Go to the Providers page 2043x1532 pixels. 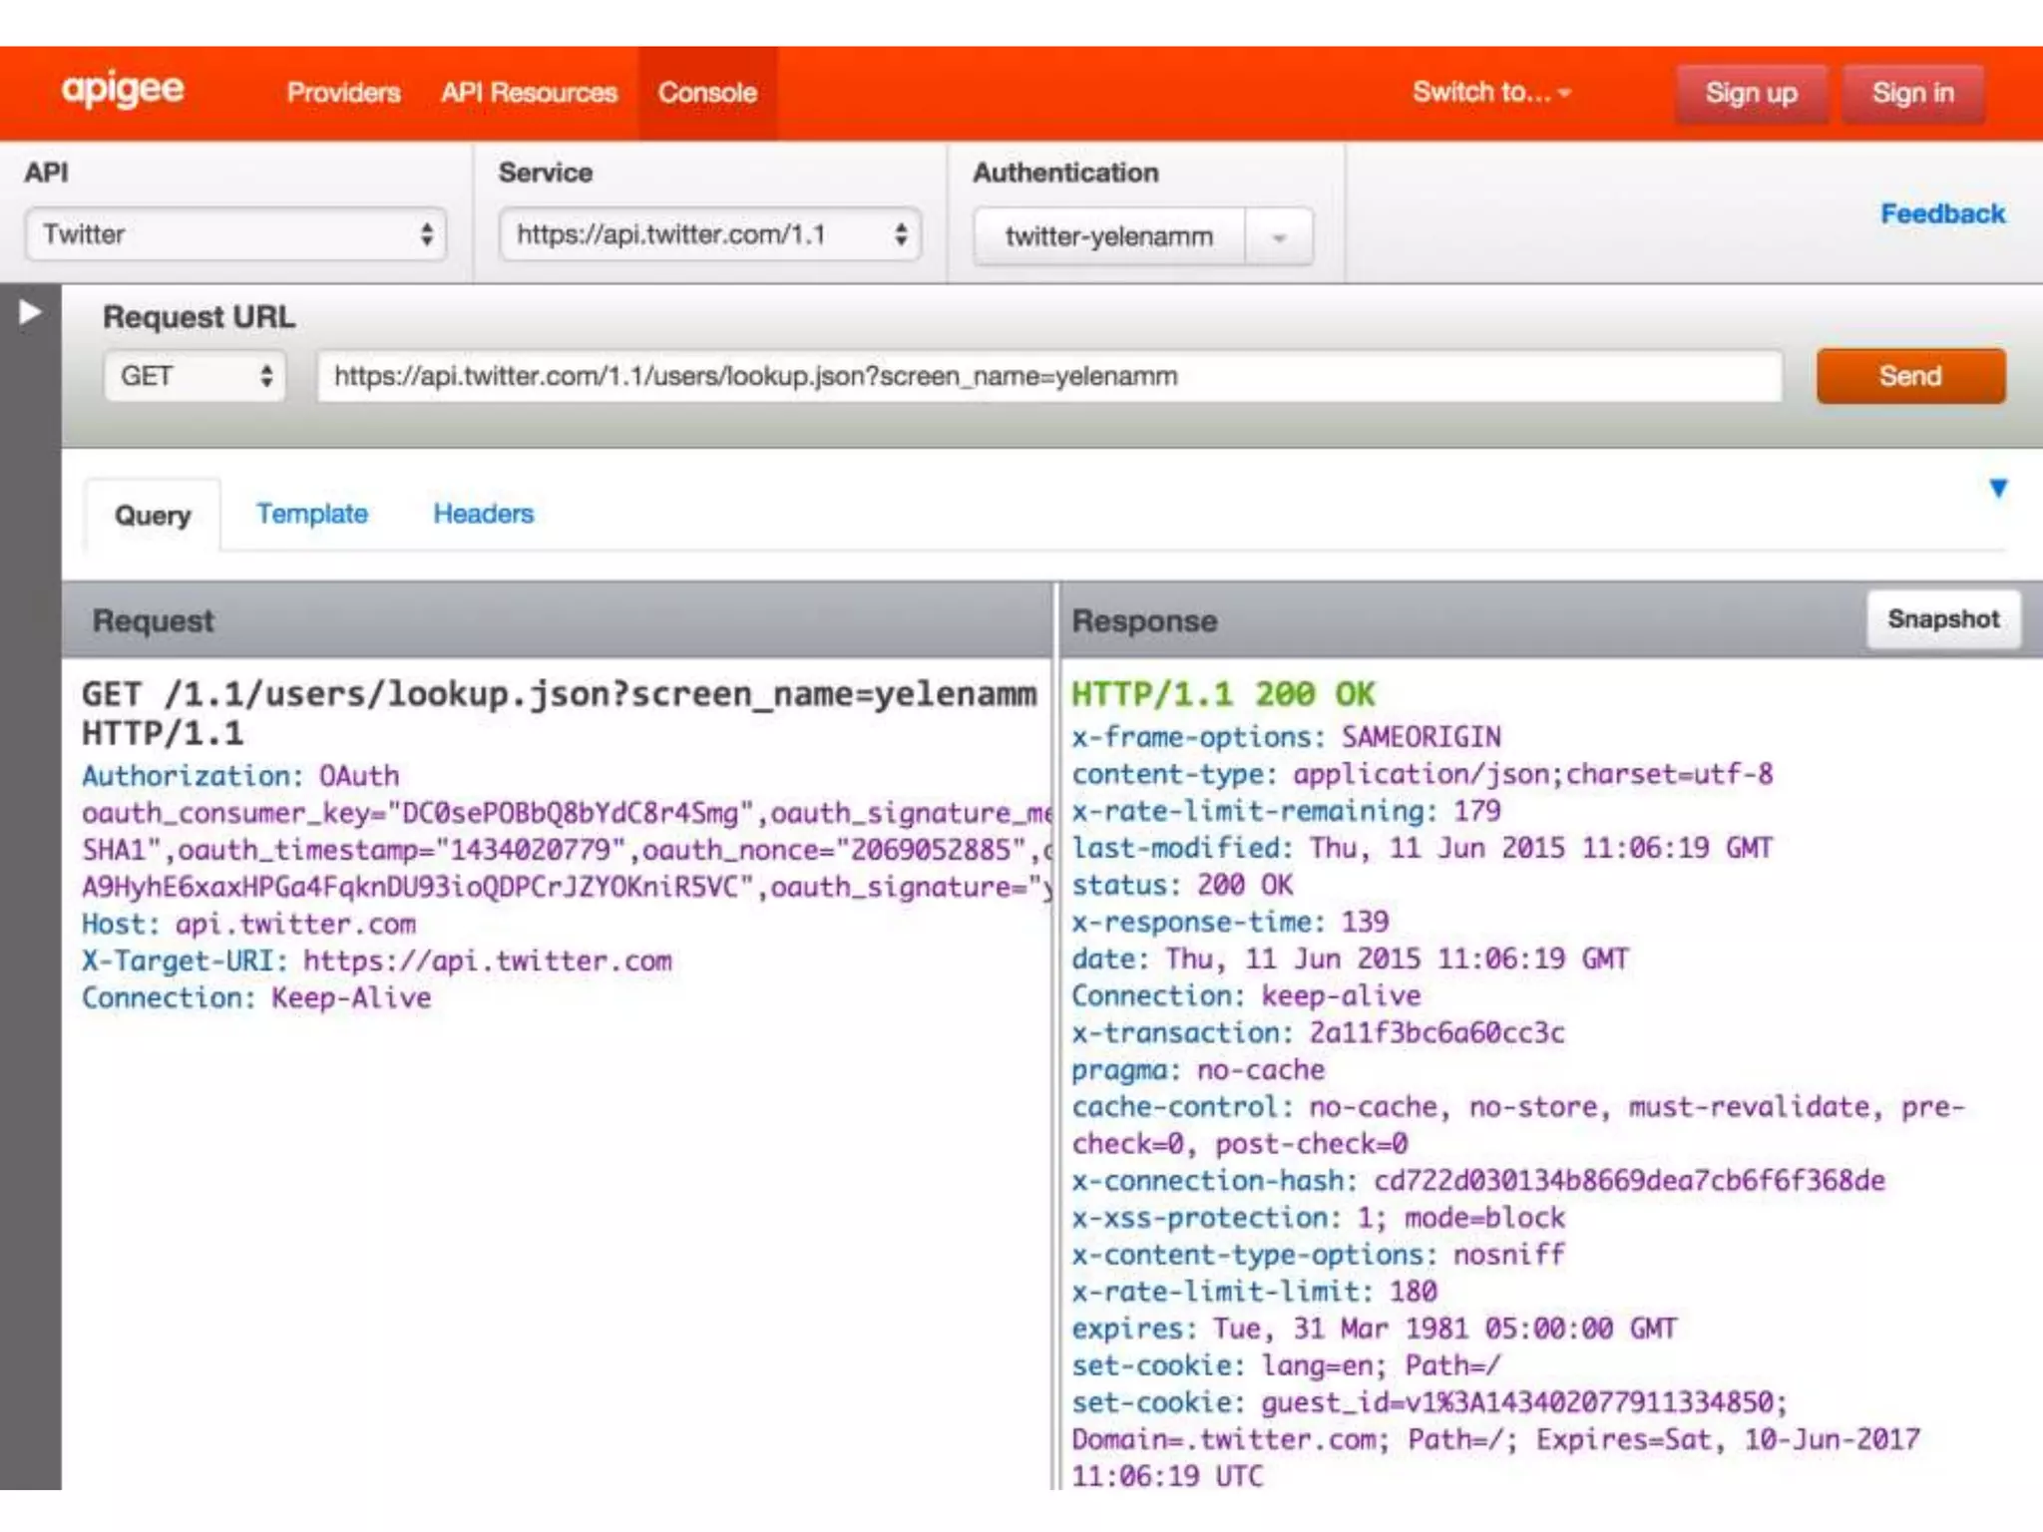click(x=343, y=93)
